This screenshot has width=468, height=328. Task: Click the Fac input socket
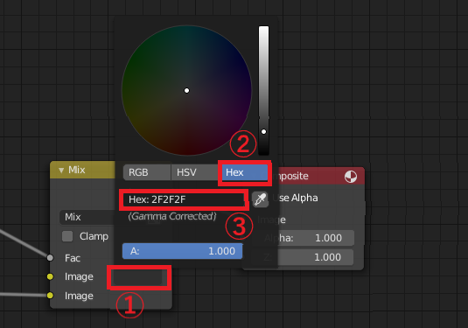point(50,257)
